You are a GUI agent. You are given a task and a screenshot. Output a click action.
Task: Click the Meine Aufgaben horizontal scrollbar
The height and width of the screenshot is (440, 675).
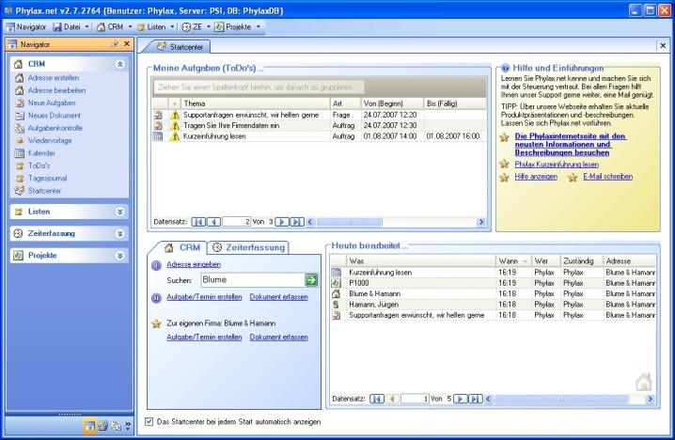(x=395, y=222)
